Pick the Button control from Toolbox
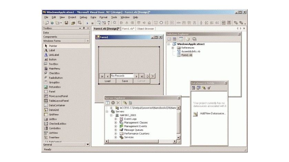The height and width of the screenshot is (162, 289). tap(53, 59)
